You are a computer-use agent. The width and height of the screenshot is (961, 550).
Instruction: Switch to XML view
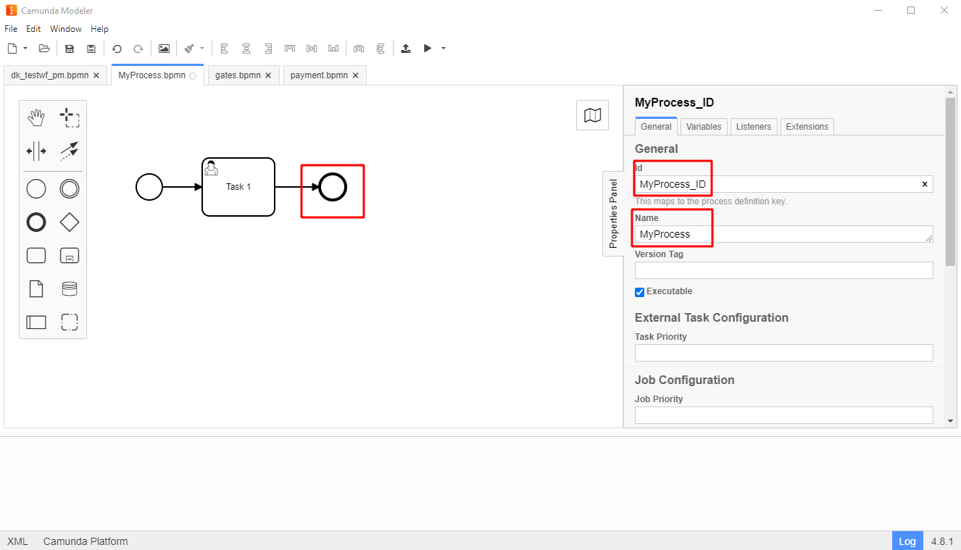pos(17,541)
